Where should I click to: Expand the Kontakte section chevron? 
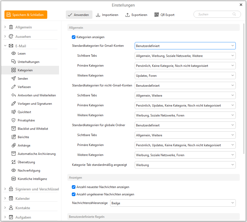point(5,208)
